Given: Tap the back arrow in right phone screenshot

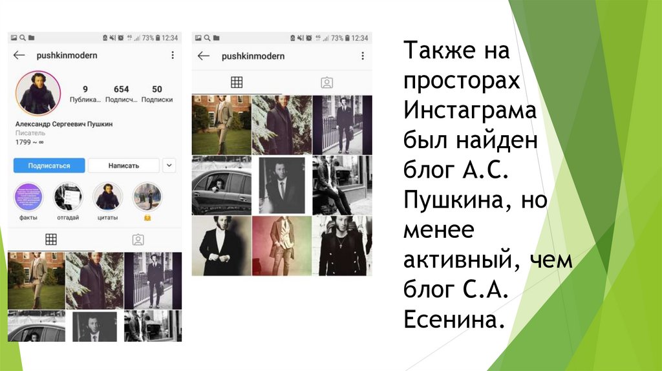Looking at the screenshot, I should (204, 56).
